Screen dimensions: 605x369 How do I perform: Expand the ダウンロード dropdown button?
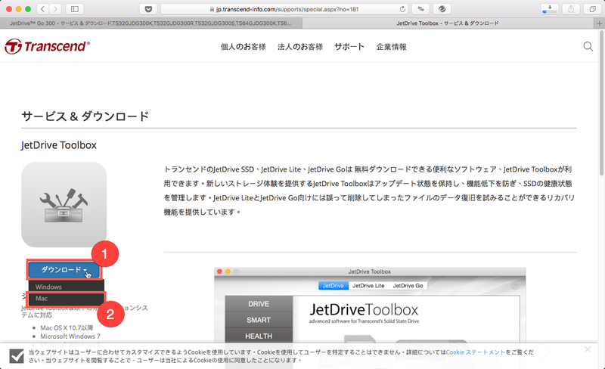point(64,270)
